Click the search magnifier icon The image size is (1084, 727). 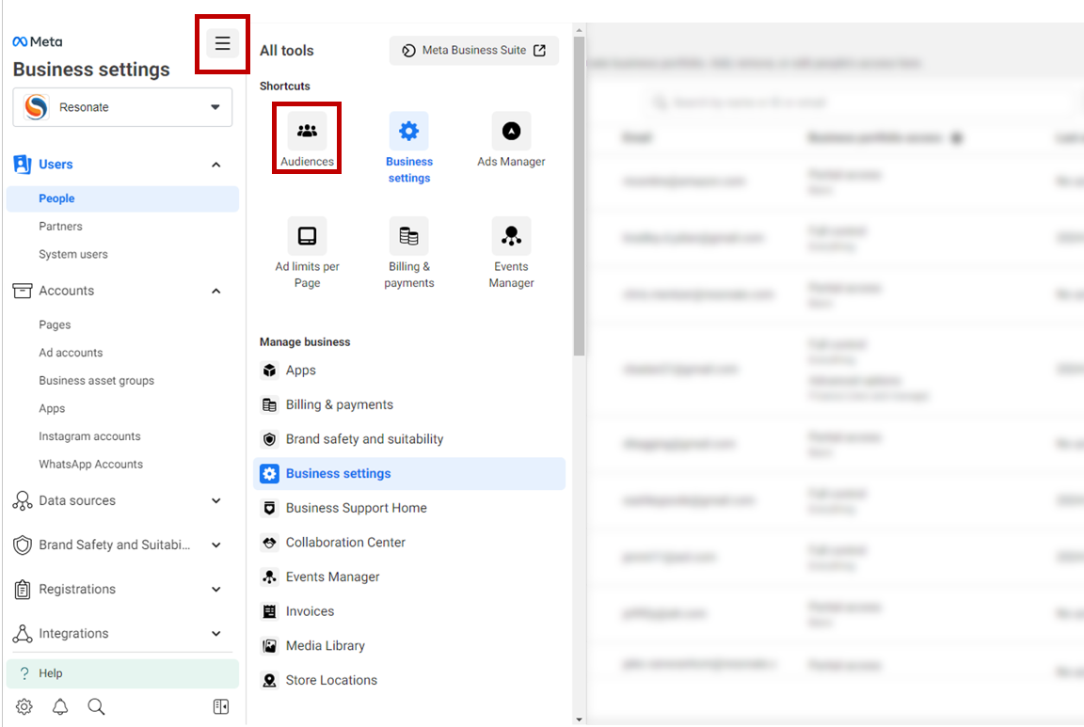coord(96,706)
